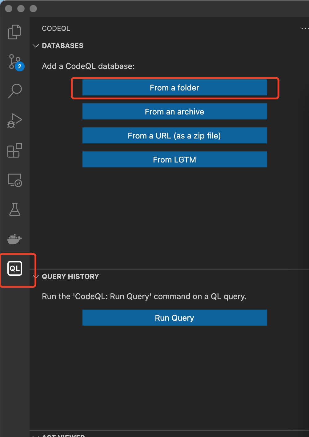Click the CODEQL panel title
The image size is (309, 437).
pyautogui.click(x=56, y=28)
